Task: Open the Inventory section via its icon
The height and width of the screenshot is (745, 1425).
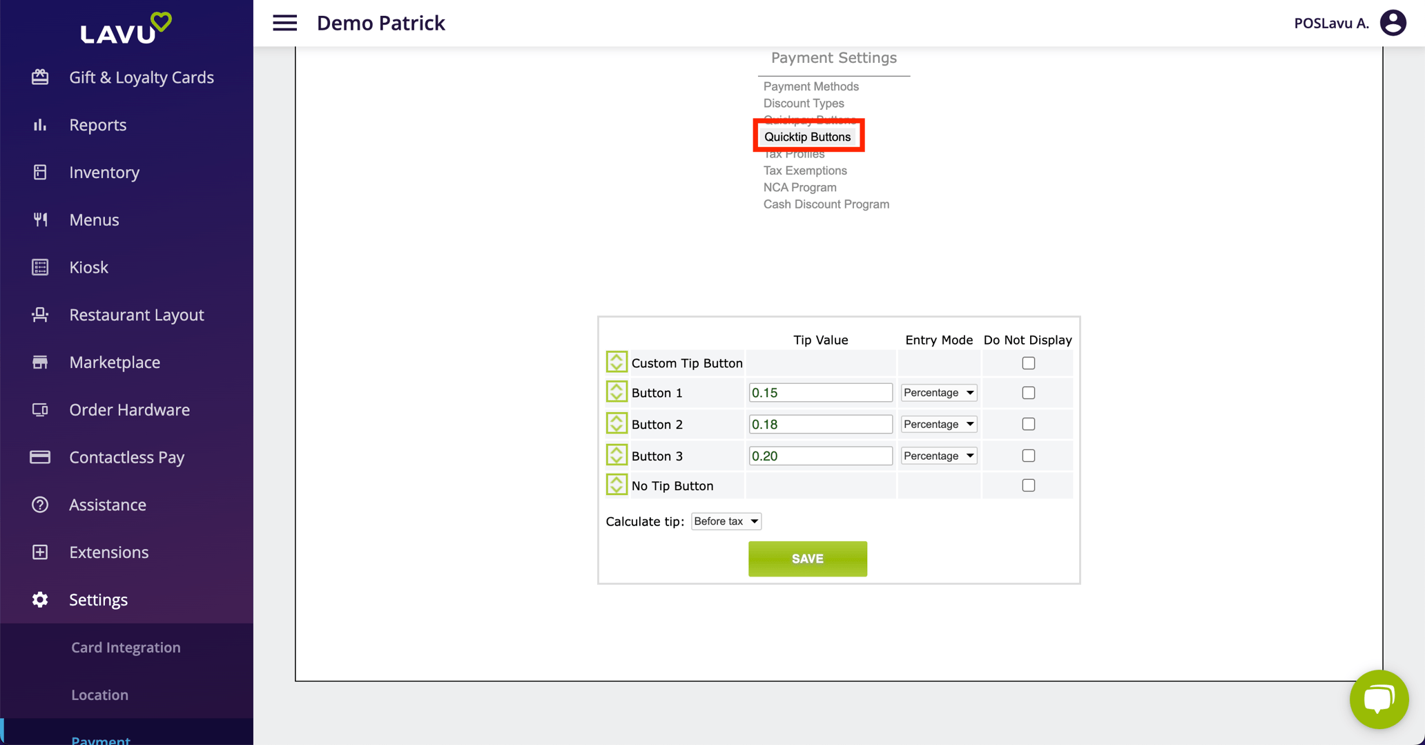Action: (40, 172)
